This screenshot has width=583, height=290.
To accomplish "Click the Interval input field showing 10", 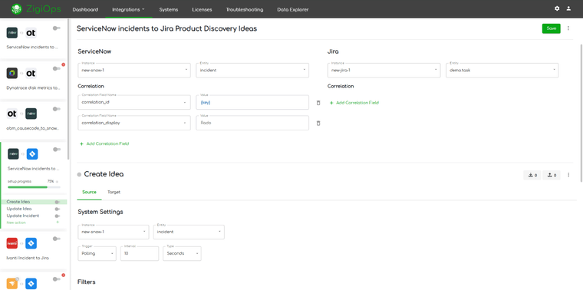I will tap(140, 254).
